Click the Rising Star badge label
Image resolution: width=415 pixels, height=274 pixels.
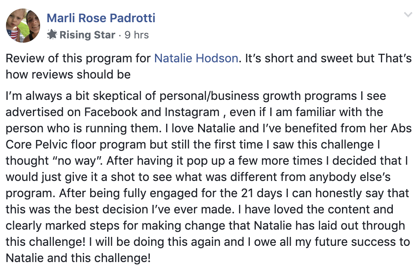point(88,35)
